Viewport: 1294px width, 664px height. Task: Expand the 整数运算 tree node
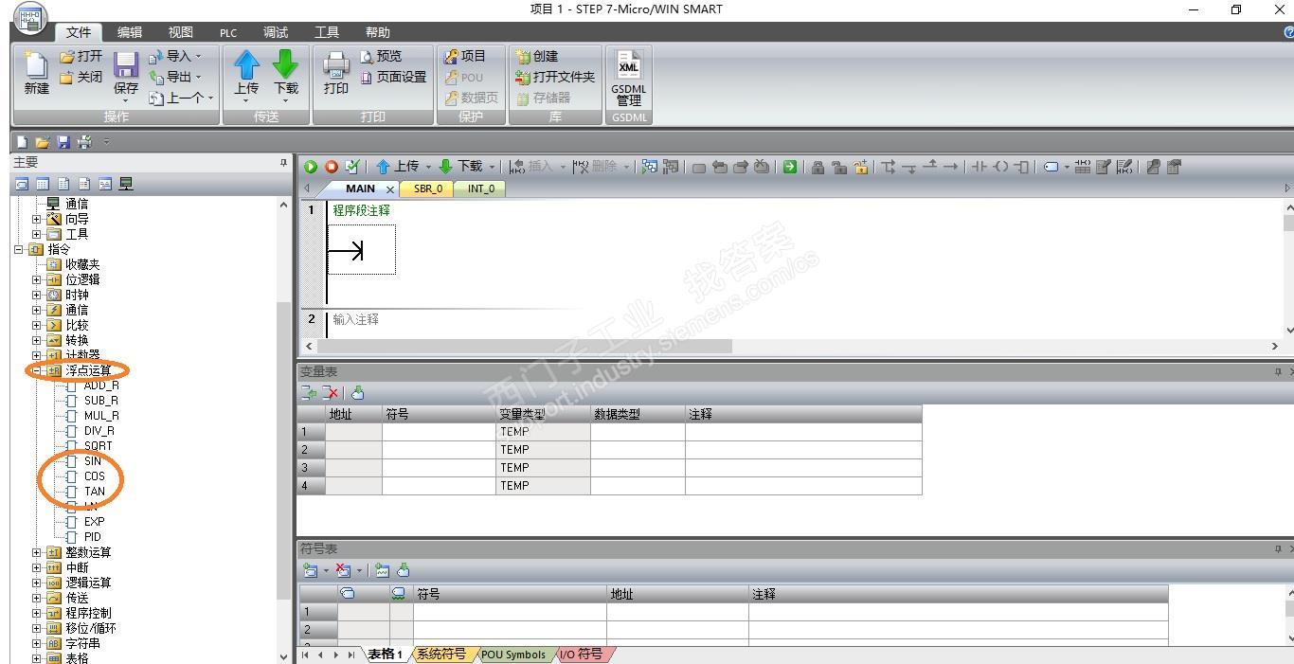pyautogui.click(x=37, y=552)
